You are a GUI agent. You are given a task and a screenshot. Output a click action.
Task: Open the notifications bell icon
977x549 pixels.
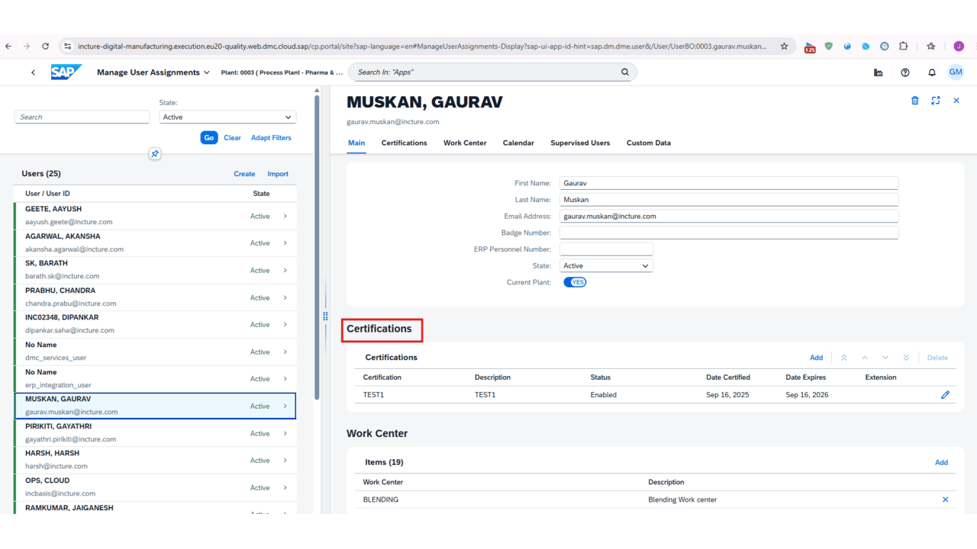(x=931, y=72)
